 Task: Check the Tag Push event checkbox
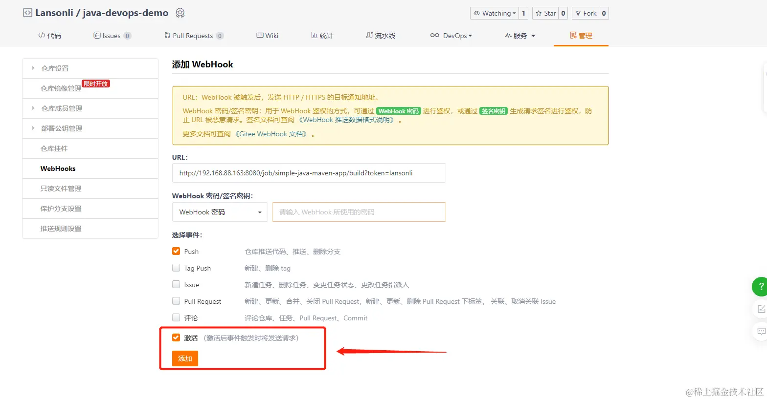tap(176, 268)
